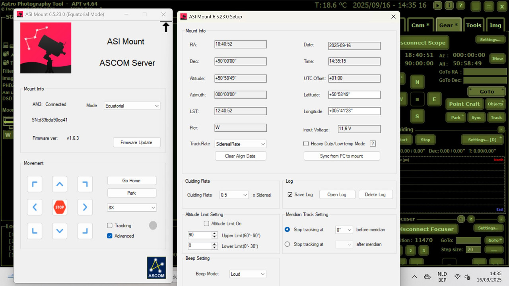This screenshot has height=286, width=509.
Task: Switch to the Gear tab in APT
Action: click(449, 25)
